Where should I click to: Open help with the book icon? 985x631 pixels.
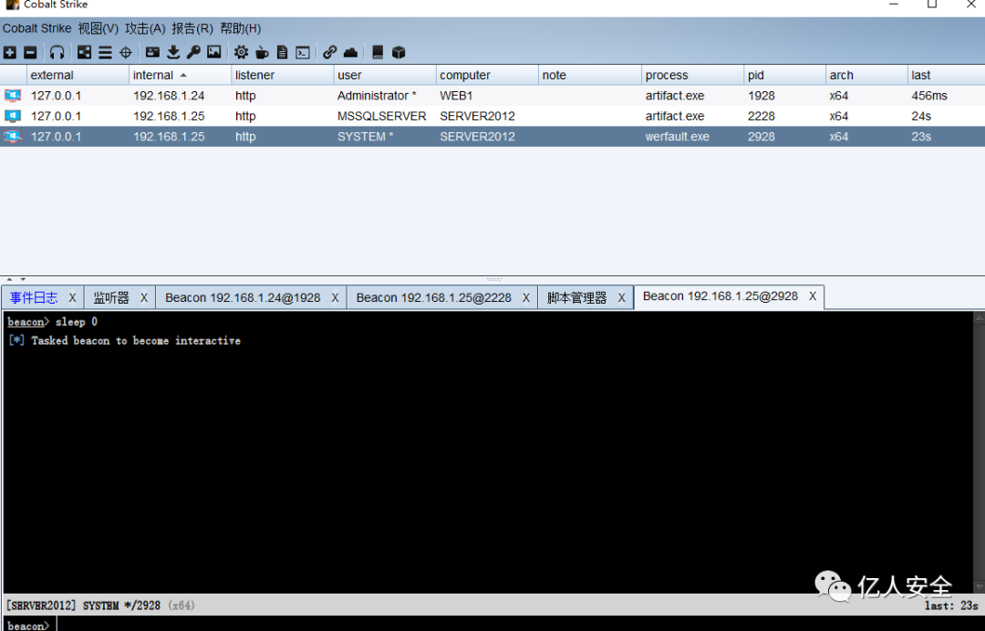tap(378, 53)
